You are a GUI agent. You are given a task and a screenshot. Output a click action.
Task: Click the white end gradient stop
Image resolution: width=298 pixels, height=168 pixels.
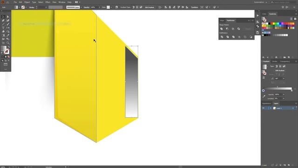point(291,91)
